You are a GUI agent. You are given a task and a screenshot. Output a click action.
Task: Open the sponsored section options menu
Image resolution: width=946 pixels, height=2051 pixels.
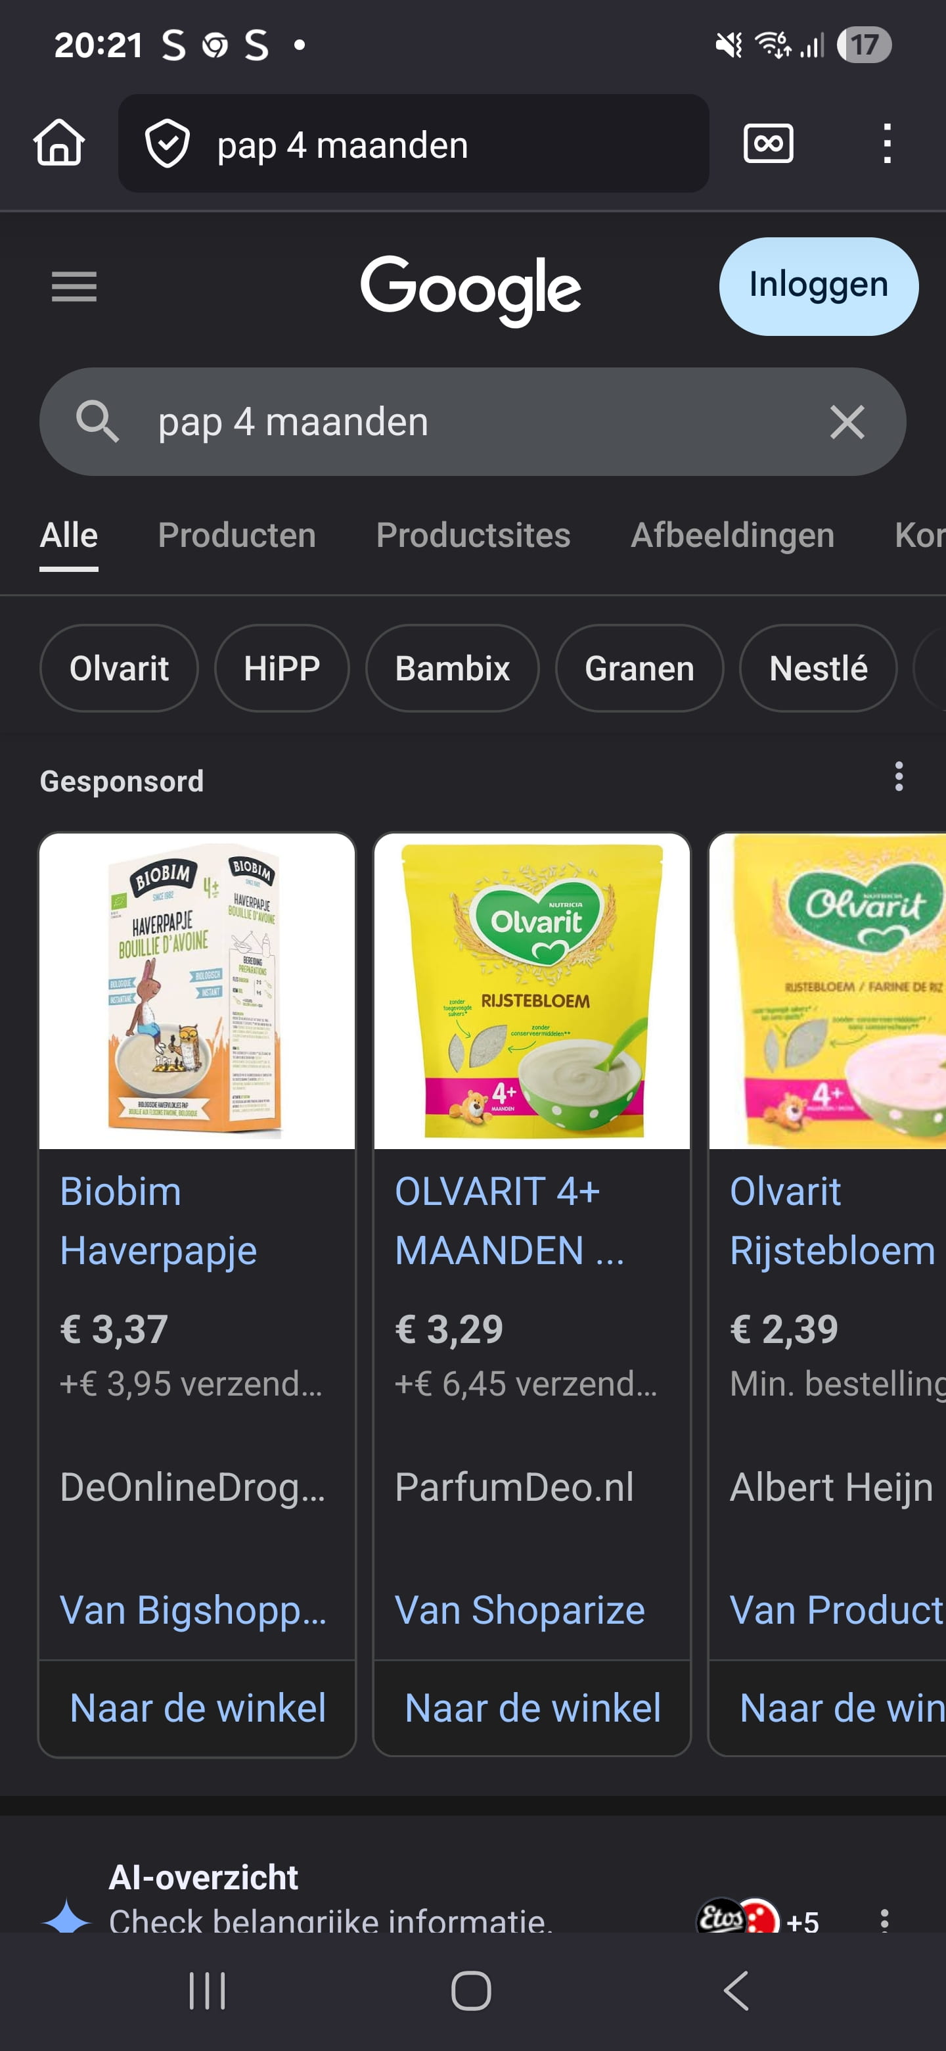click(898, 776)
